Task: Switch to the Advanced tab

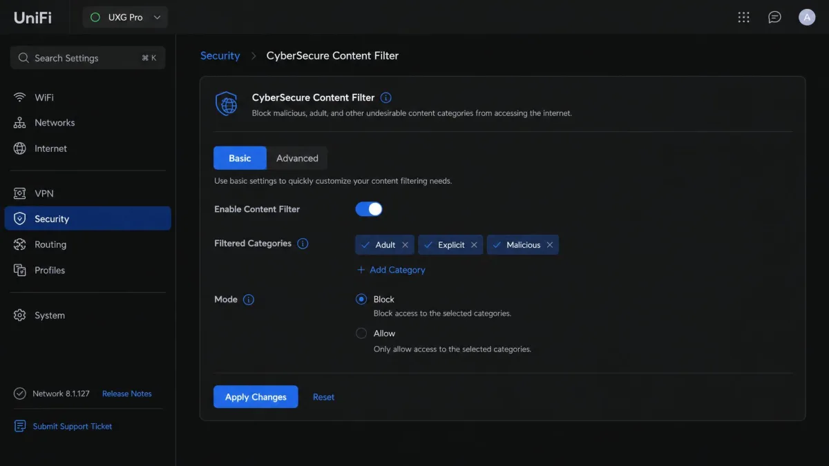Action: point(297,158)
